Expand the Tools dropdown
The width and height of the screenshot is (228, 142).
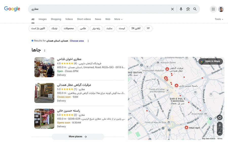(x=219, y=19)
